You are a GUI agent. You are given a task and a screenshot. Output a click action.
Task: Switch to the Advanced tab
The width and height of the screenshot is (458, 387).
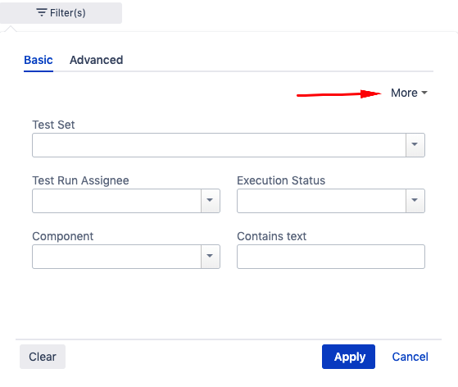click(96, 60)
